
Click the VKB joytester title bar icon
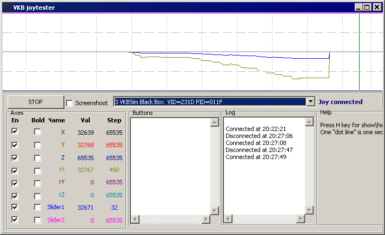click(x=8, y=8)
